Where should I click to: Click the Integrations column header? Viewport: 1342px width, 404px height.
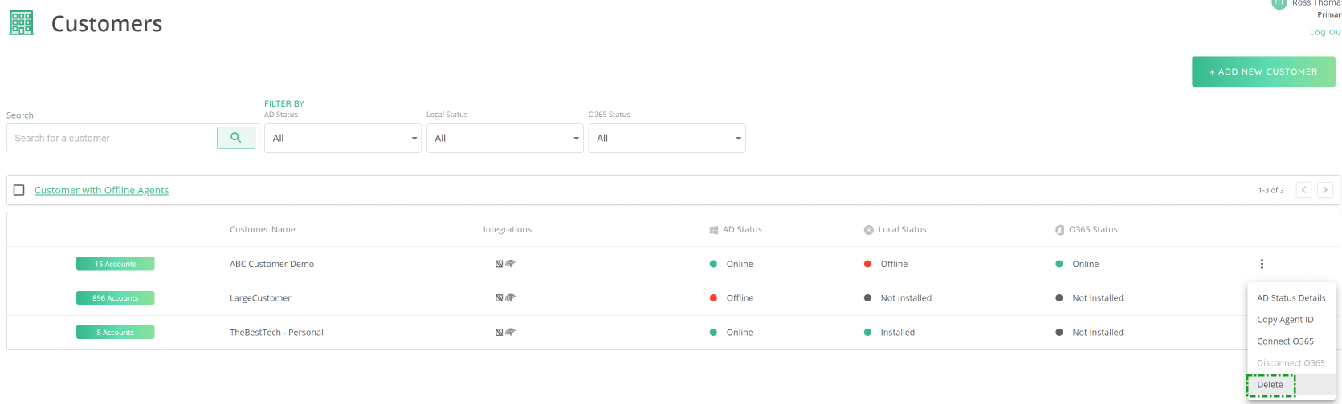[x=508, y=229]
